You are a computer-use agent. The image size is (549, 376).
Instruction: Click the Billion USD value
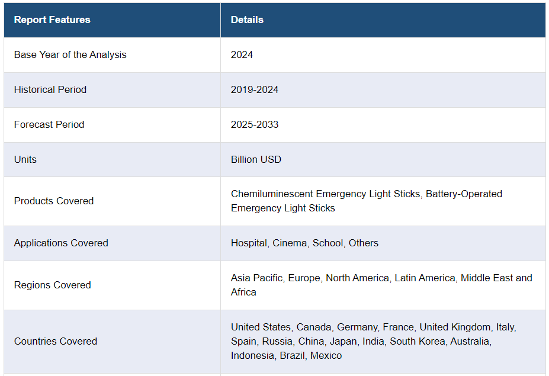click(256, 160)
